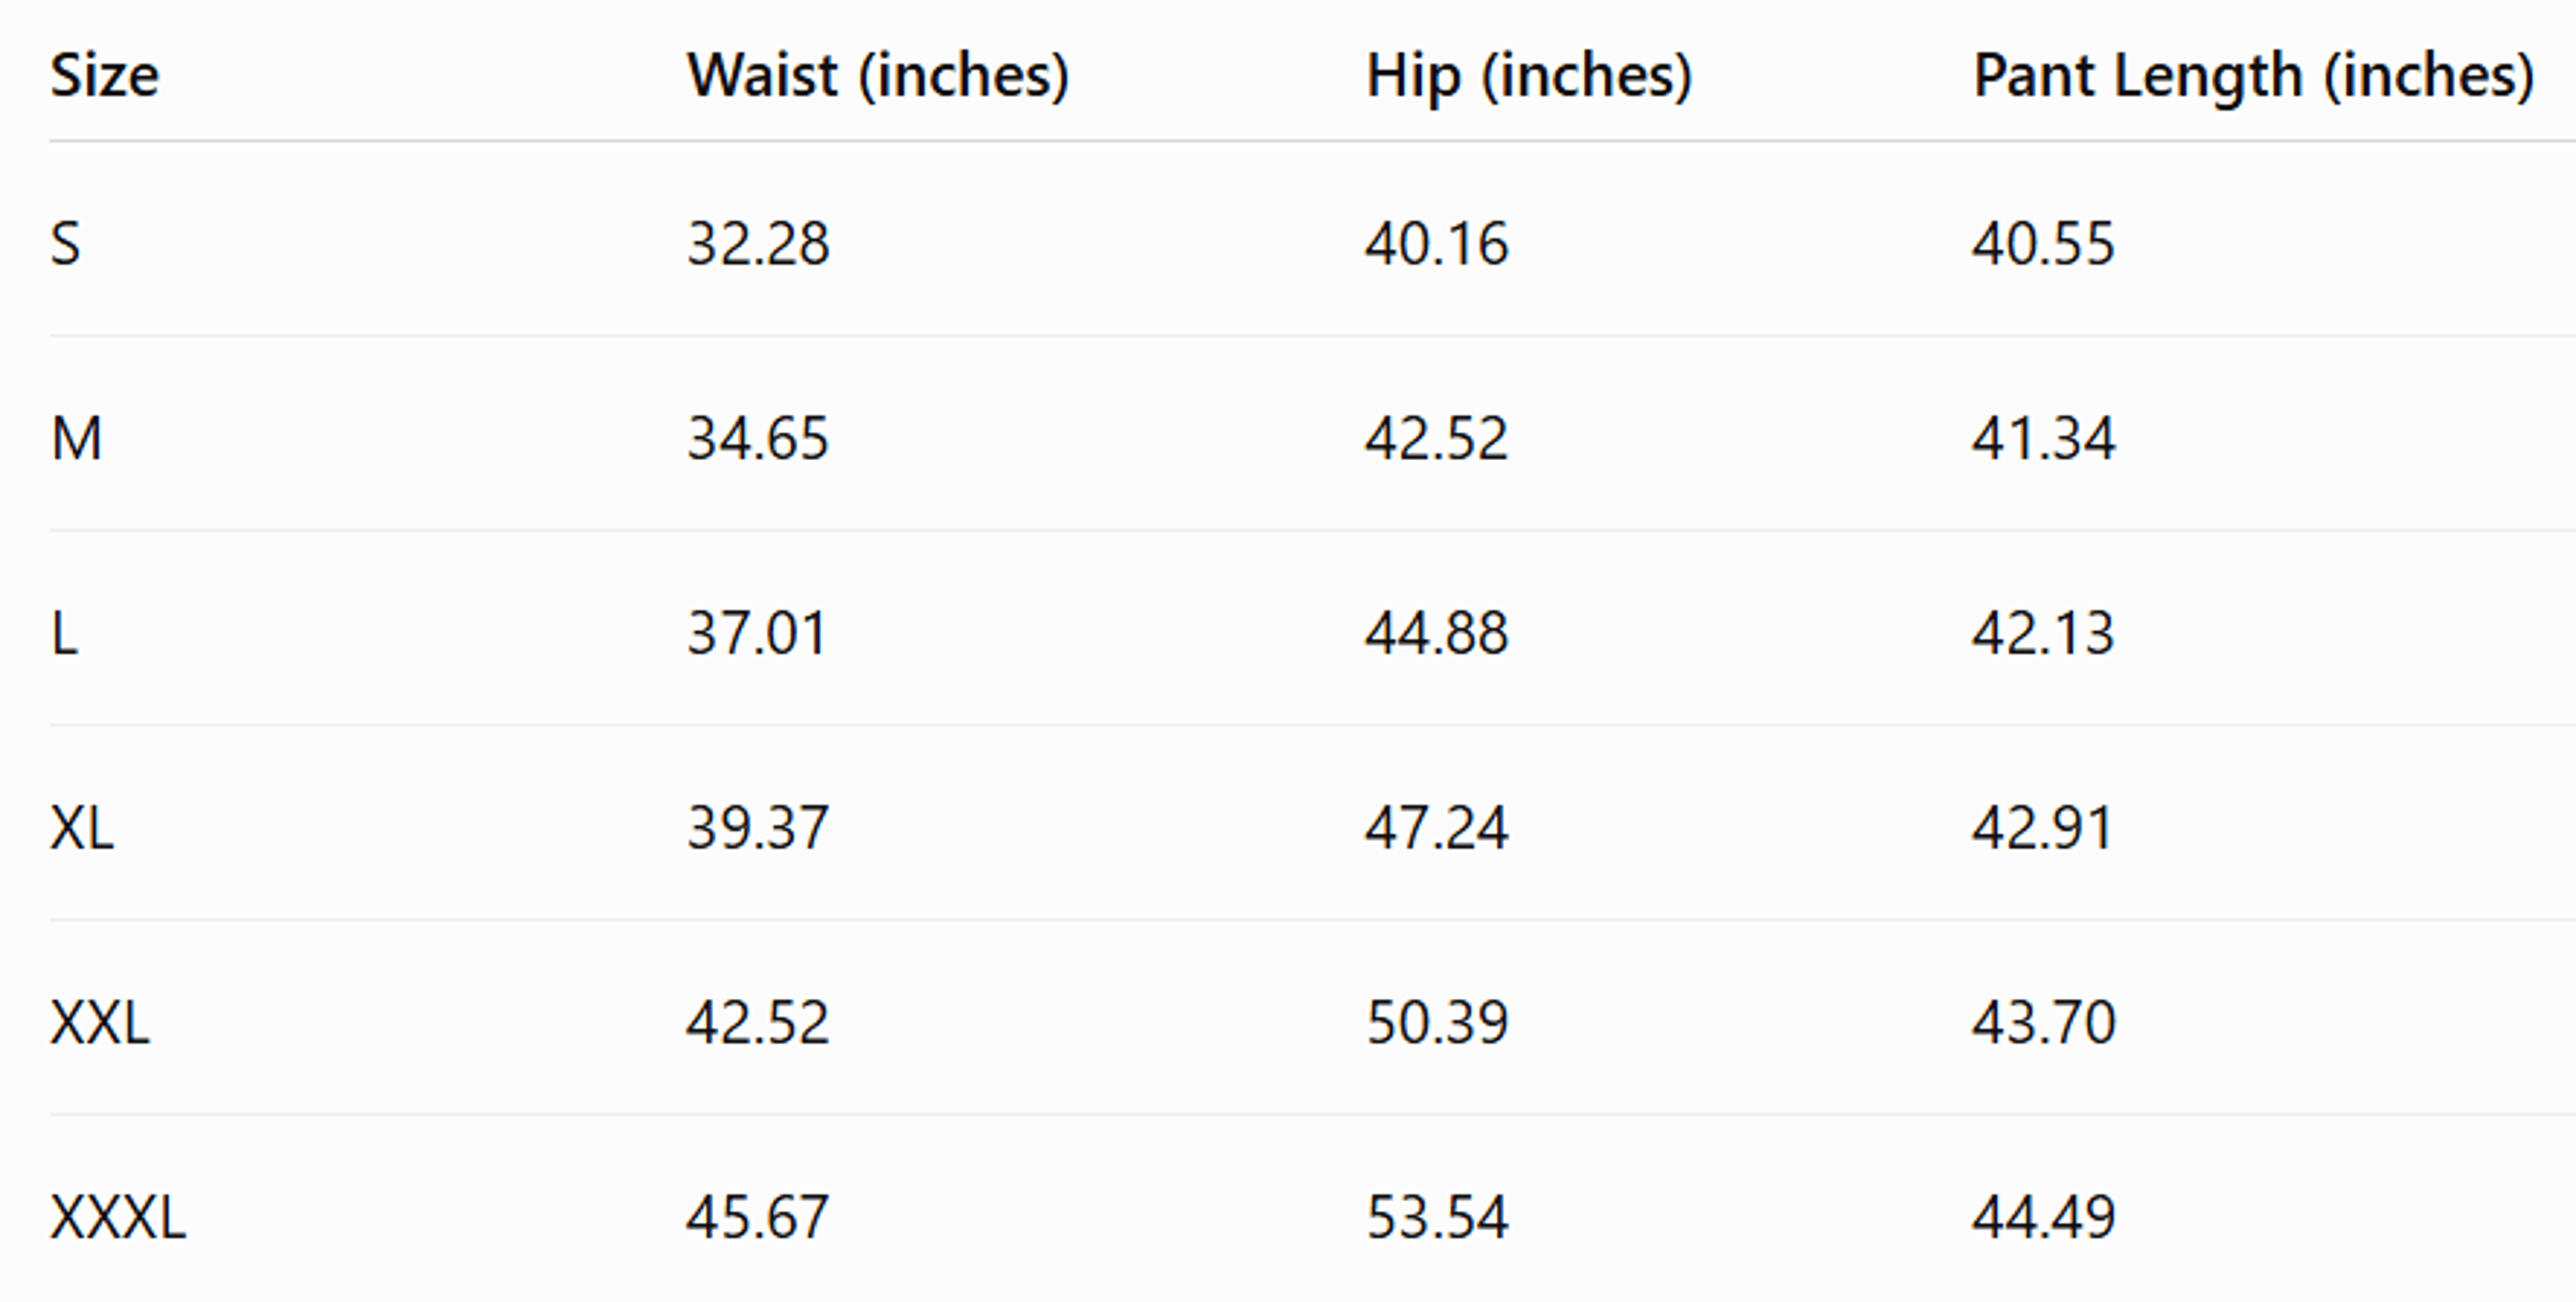Select the XXL size row label
Image resolution: width=2576 pixels, height=1302 pixels.
tap(100, 1023)
